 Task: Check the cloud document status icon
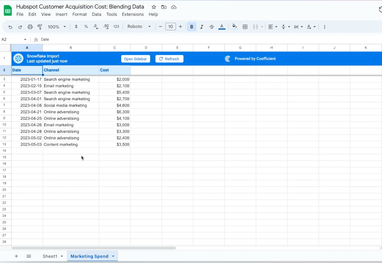pos(174,7)
